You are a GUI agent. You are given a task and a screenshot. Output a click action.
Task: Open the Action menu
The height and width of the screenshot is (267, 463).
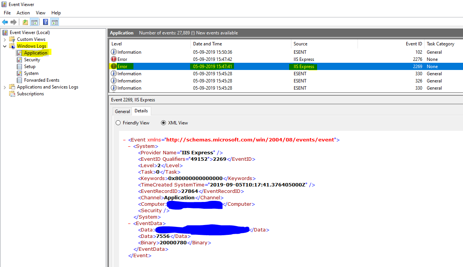(23, 13)
